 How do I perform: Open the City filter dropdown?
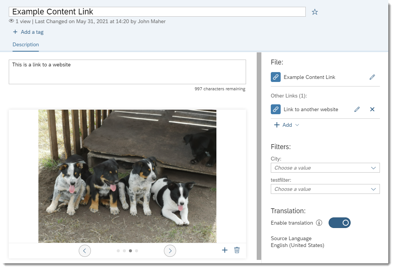[x=325, y=168]
